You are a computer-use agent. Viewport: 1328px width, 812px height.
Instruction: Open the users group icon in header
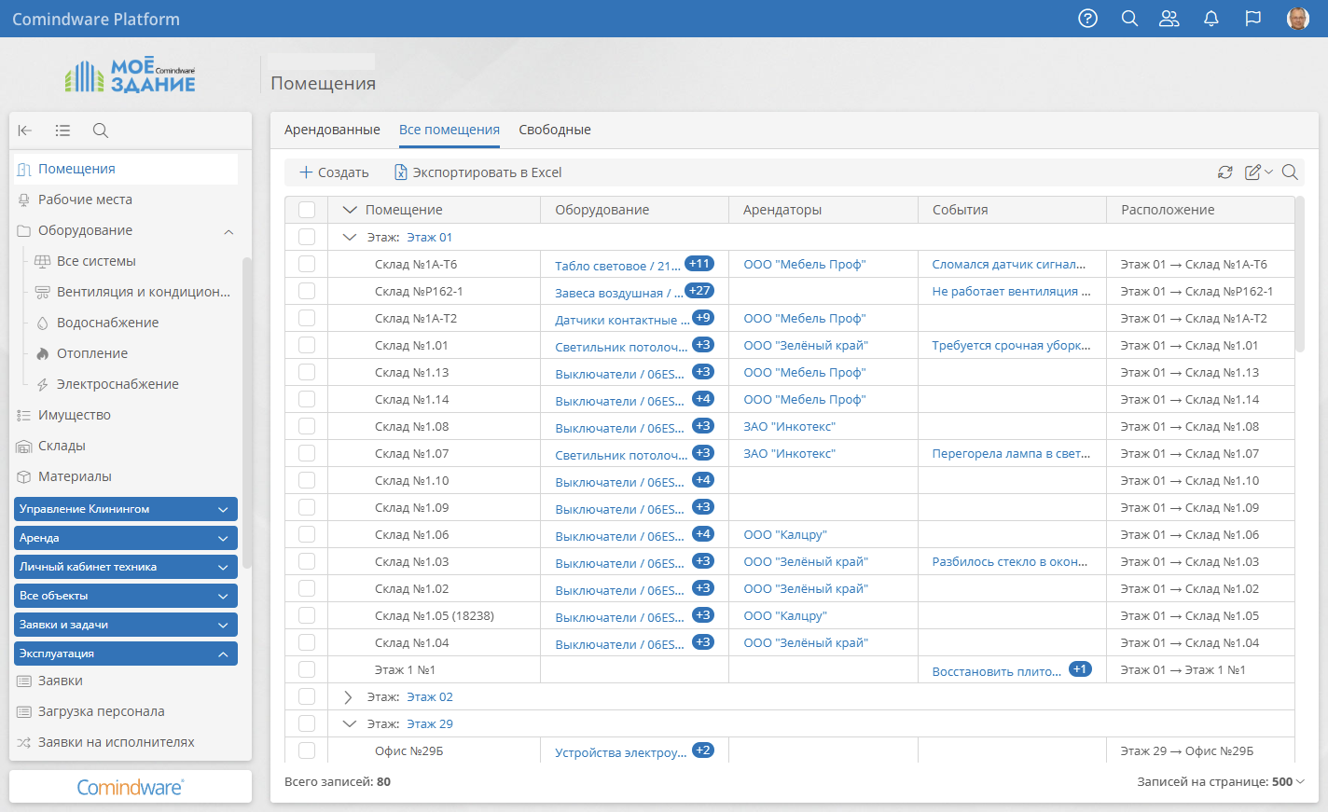pyautogui.click(x=1169, y=19)
